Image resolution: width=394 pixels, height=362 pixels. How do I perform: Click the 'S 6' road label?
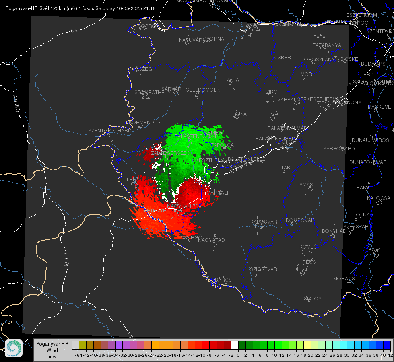point(74,31)
